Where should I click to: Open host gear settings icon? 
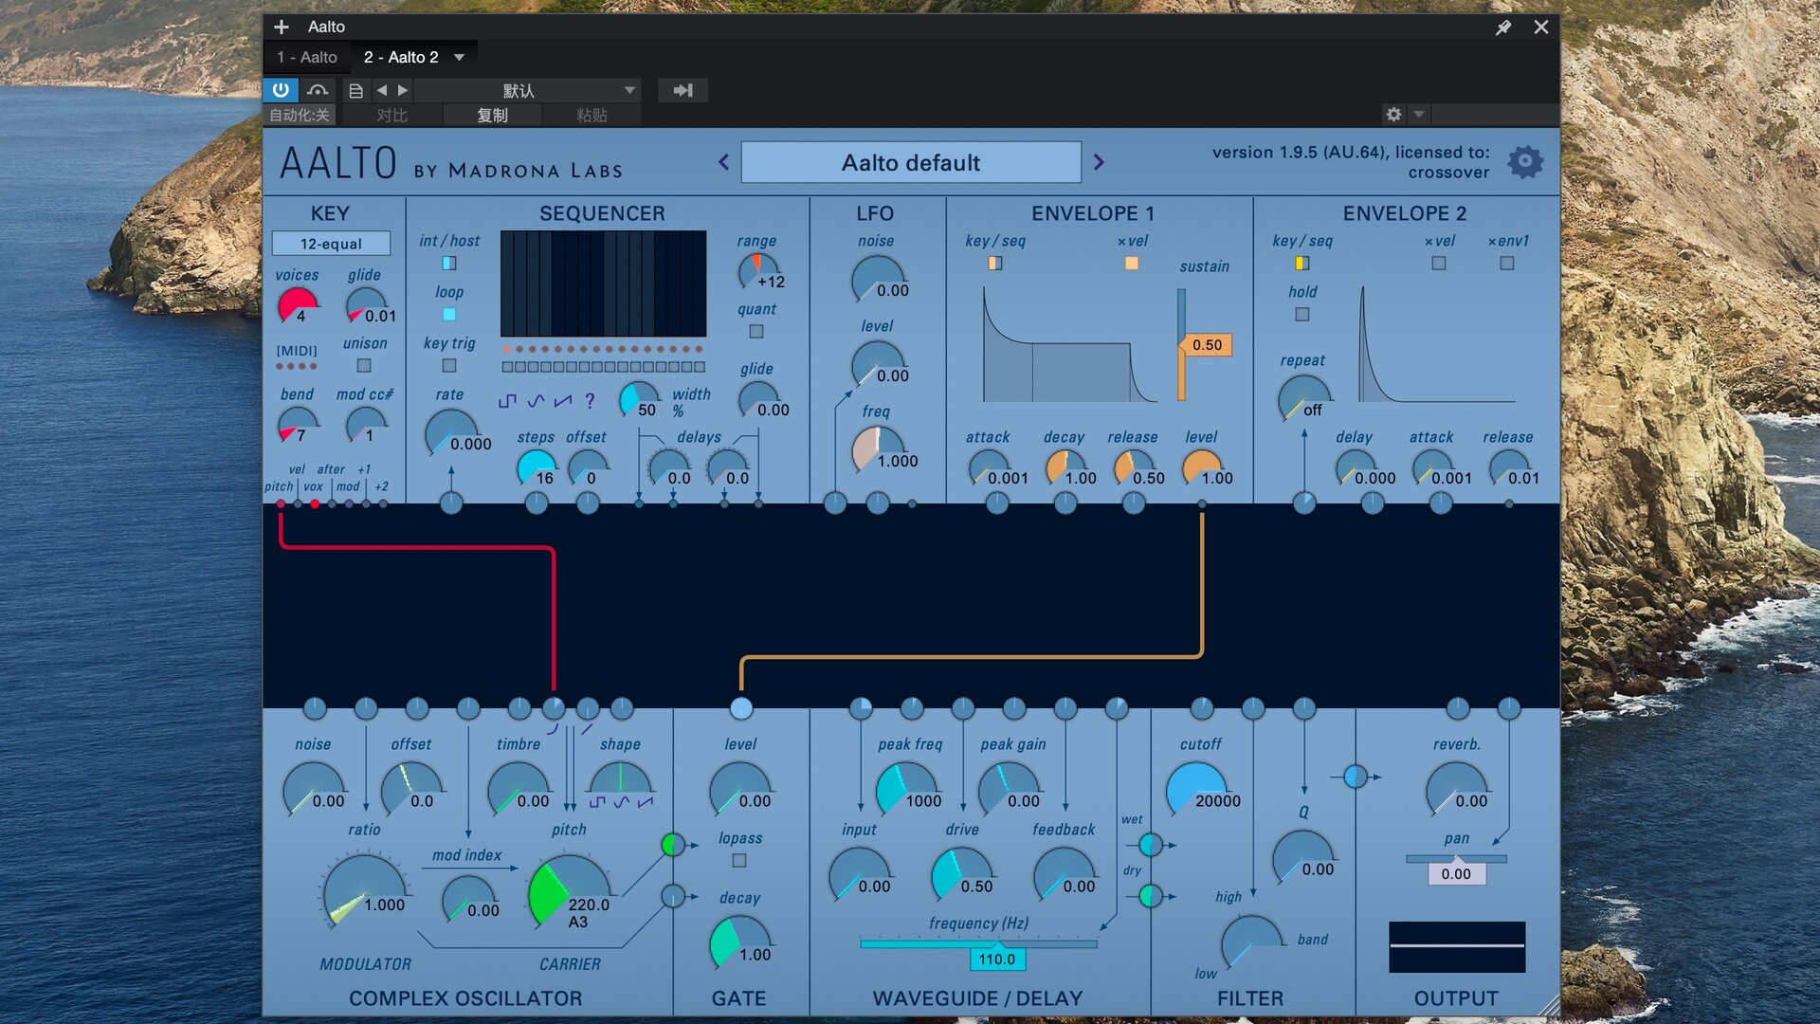[1393, 114]
